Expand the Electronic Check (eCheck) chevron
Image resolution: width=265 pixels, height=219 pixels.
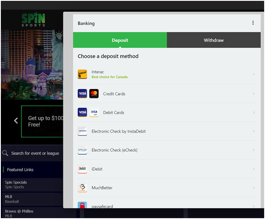(254, 150)
